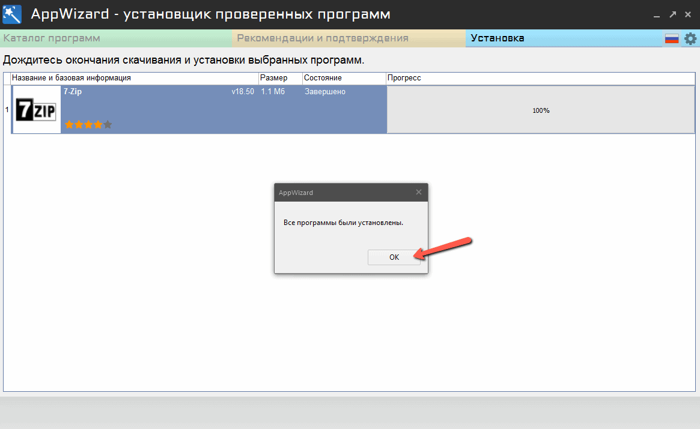Screen dimensions: 700x429
Task: Click the 7-Zip program logo
Action: click(x=36, y=110)
